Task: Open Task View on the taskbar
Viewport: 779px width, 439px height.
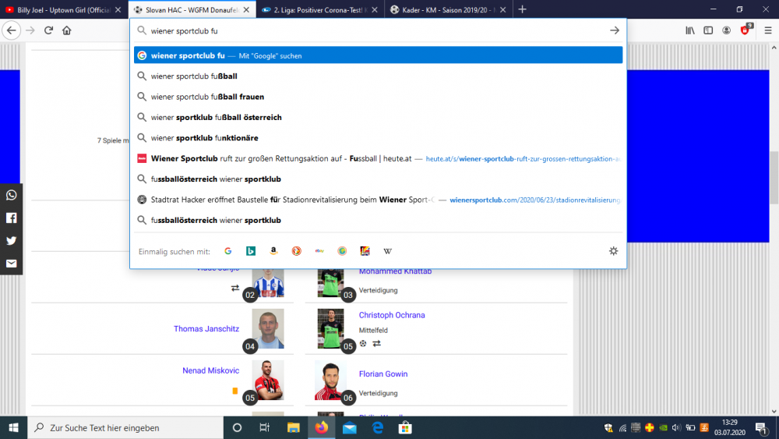Action: [x=264, y=427]
